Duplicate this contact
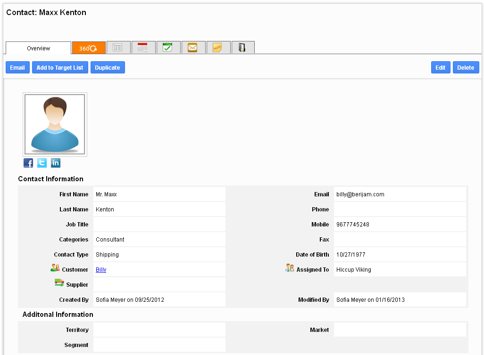Image resolution: width=484 pixels, height=355 pixels. click(x=108, y=68)
